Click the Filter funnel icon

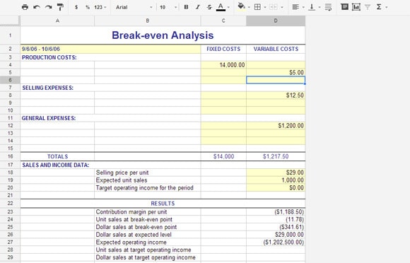[368, 7]
